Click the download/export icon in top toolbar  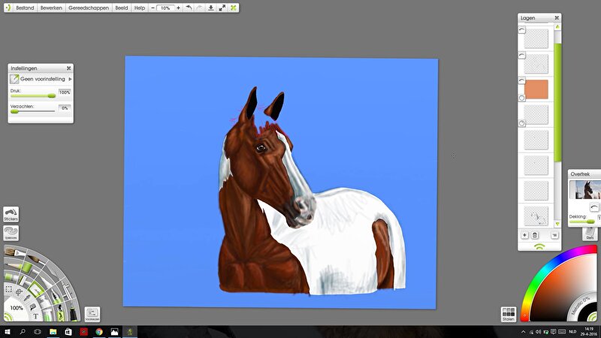tap(210, 8)
